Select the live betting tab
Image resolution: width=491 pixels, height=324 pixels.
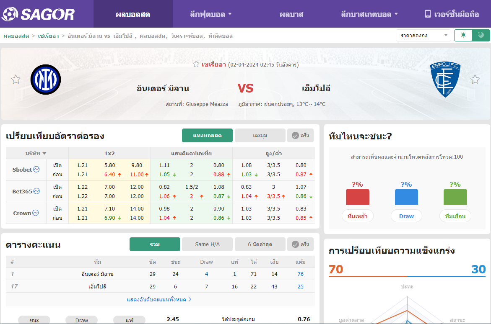click(207, 135)
